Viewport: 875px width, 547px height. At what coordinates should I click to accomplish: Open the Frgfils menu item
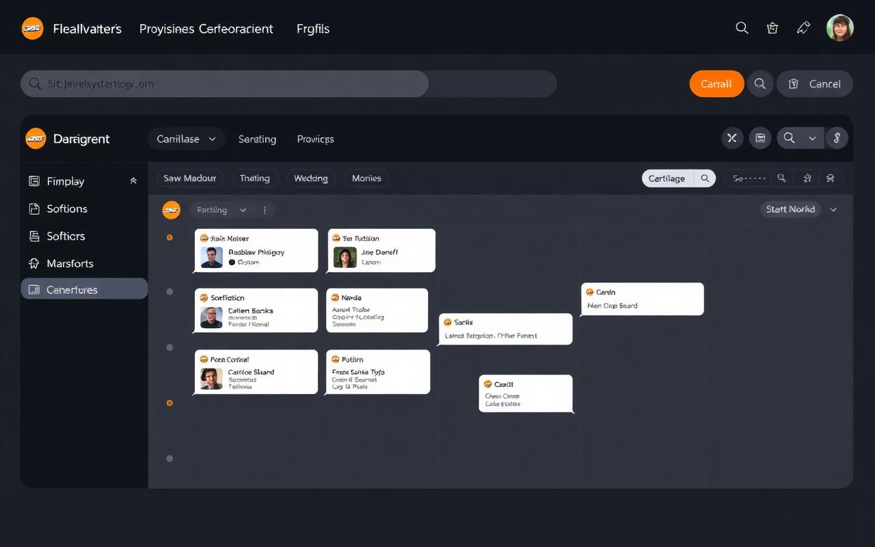click(x=312, y=29)
